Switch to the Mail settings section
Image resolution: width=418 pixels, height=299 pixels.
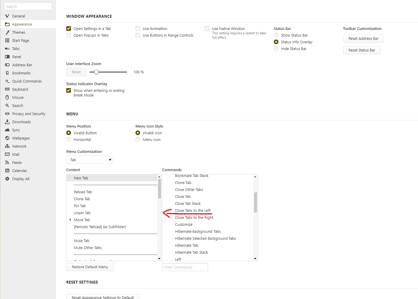click(16, 154)
